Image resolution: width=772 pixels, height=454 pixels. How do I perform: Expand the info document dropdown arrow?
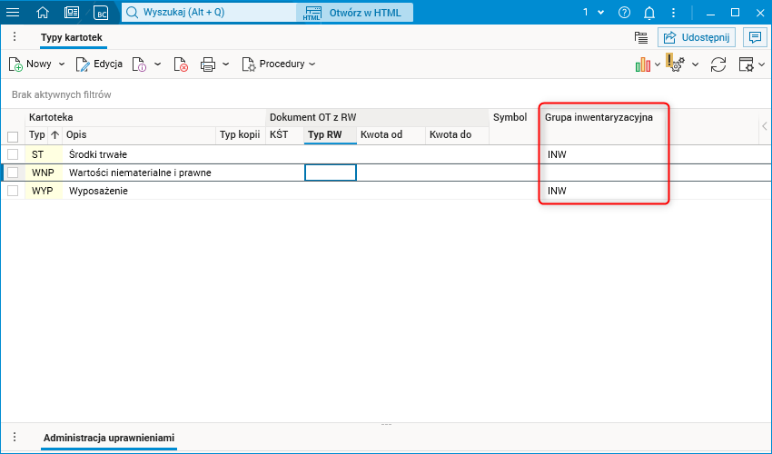pos(157,64)
